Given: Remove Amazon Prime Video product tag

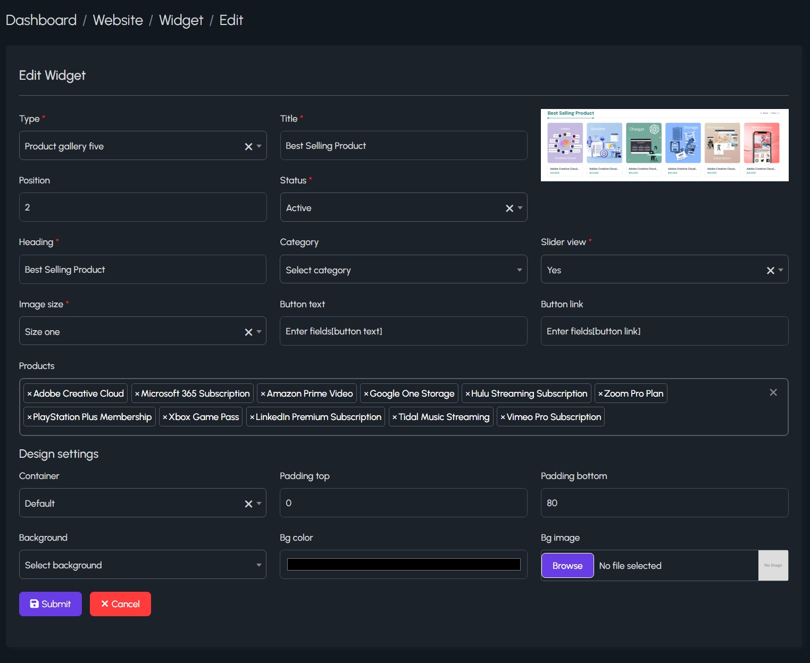Looking at the screenshot, I should point(263,394).
